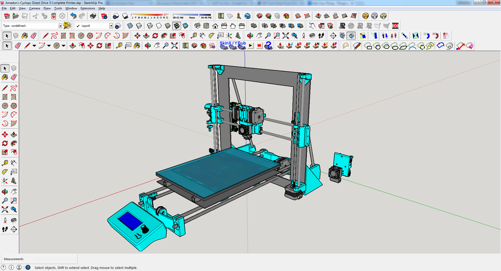Click Sandbox From Contours icon
Image resolution: width=501 pixels, height=271 pixels.
[298, 16]
